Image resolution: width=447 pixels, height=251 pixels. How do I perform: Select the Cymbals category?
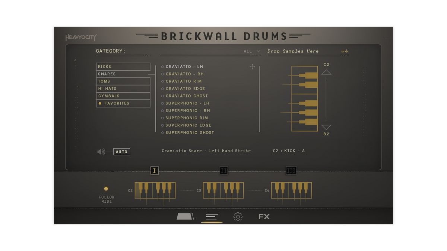coord(123,96)
